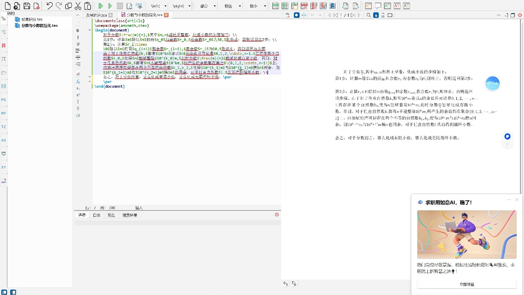Image resolution: width=524 pixels, height=295 pixels.
Task: Collapse the fold marker beside the 总之 line
Action: tap(89, 77)
